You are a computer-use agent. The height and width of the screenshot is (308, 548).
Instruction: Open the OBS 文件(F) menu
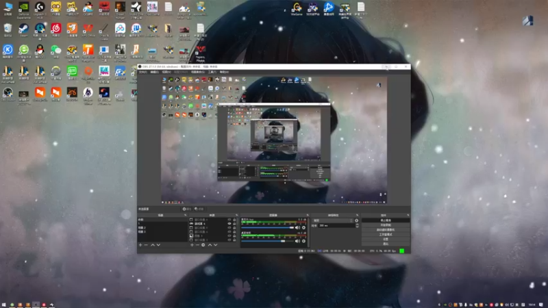pyautogui.click(x=143, y=73)
